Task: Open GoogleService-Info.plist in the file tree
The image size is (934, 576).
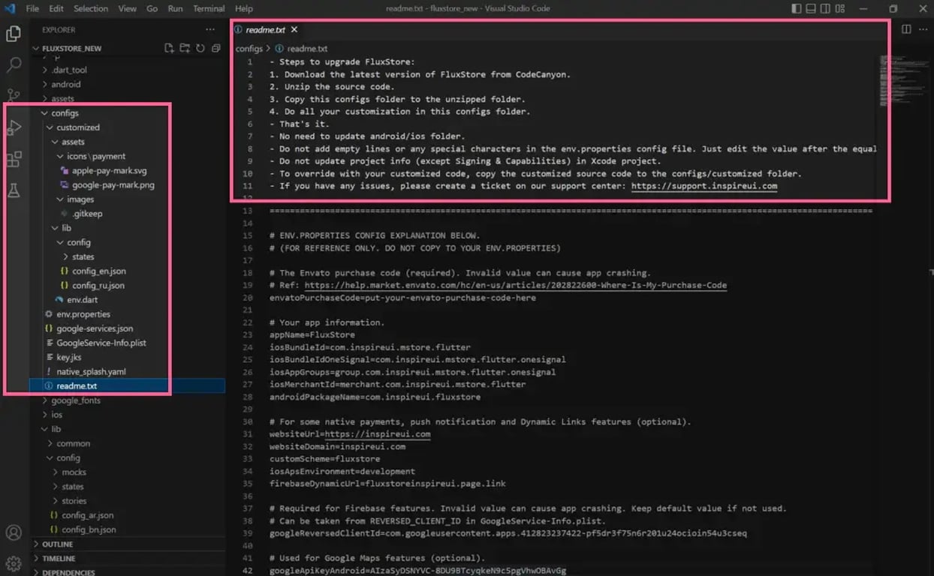Action: 101,343
